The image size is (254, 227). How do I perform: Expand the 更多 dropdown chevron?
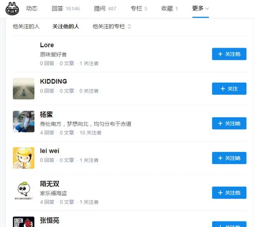(x=207, y=8)
